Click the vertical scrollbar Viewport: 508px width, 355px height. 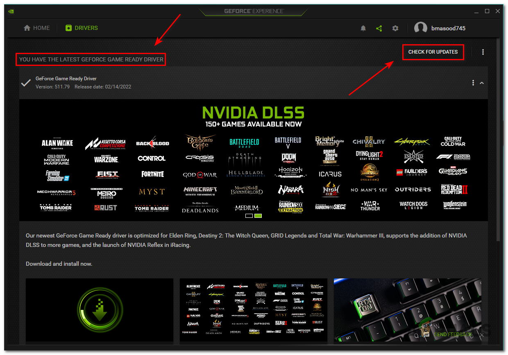pos(498,139)
